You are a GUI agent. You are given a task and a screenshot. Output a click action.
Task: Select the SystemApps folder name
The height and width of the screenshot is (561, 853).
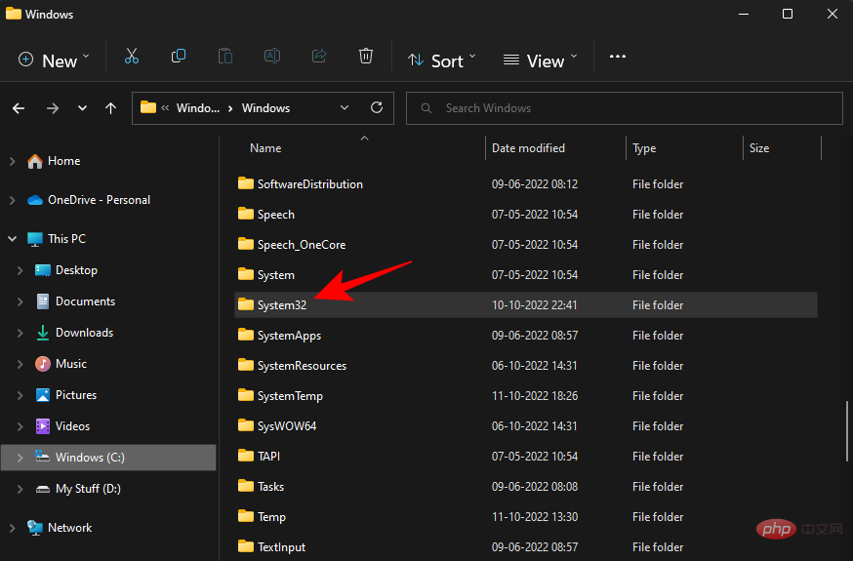pos(290,336)
